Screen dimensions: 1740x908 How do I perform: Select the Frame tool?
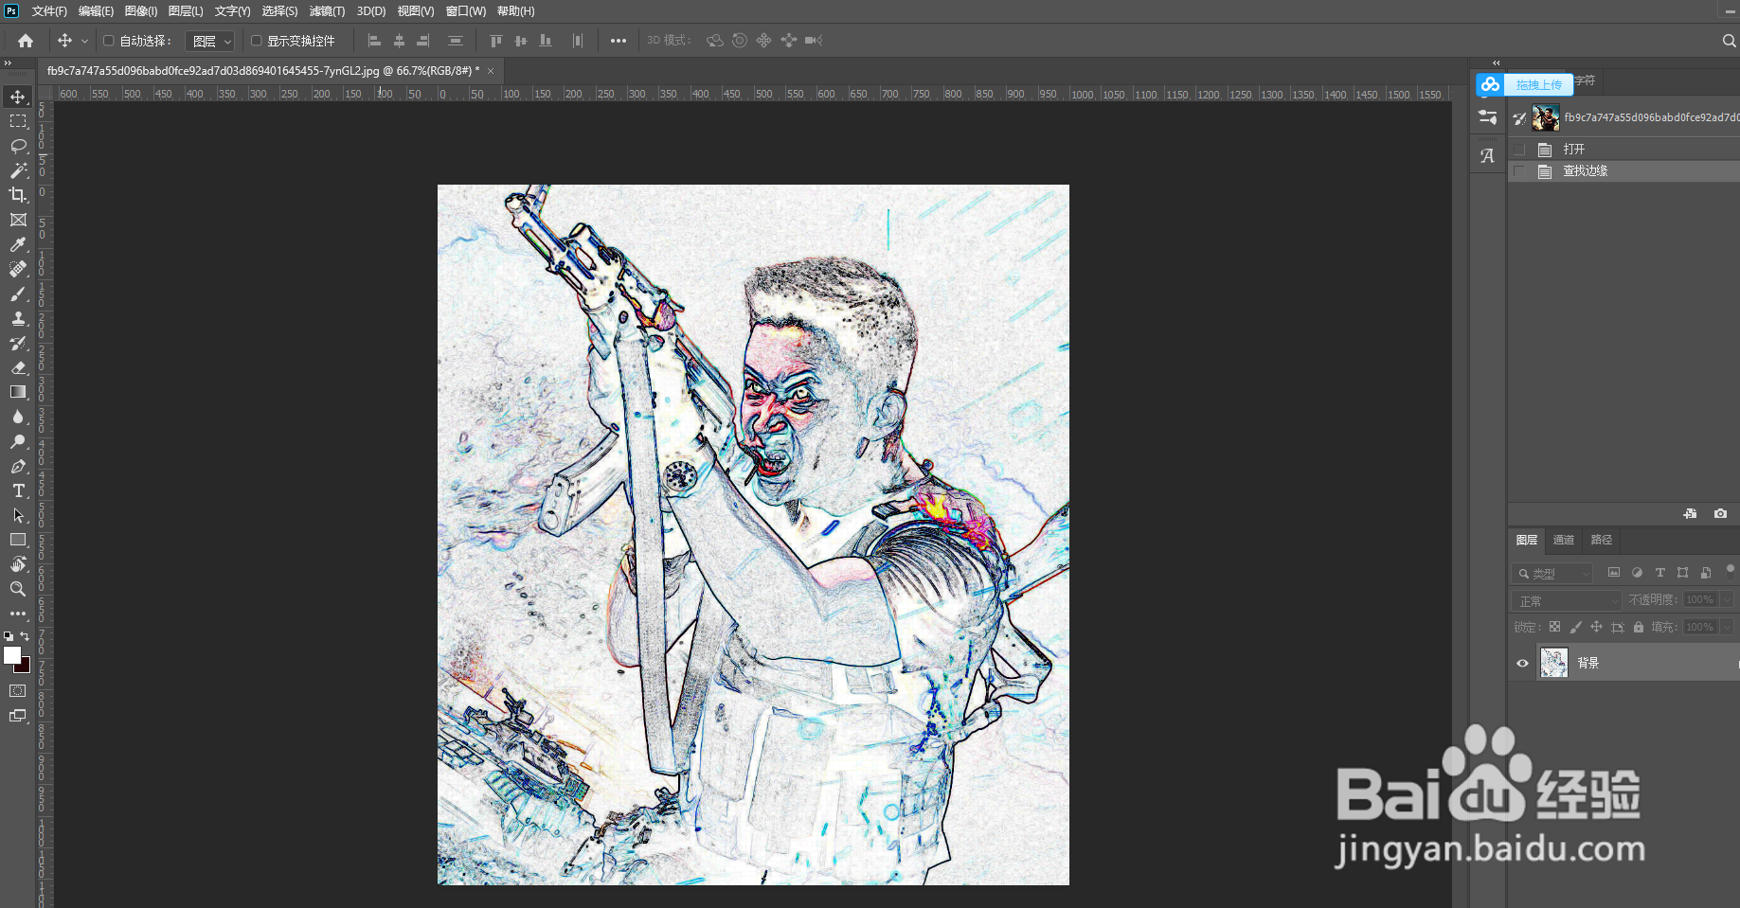[x=18, y=220]
